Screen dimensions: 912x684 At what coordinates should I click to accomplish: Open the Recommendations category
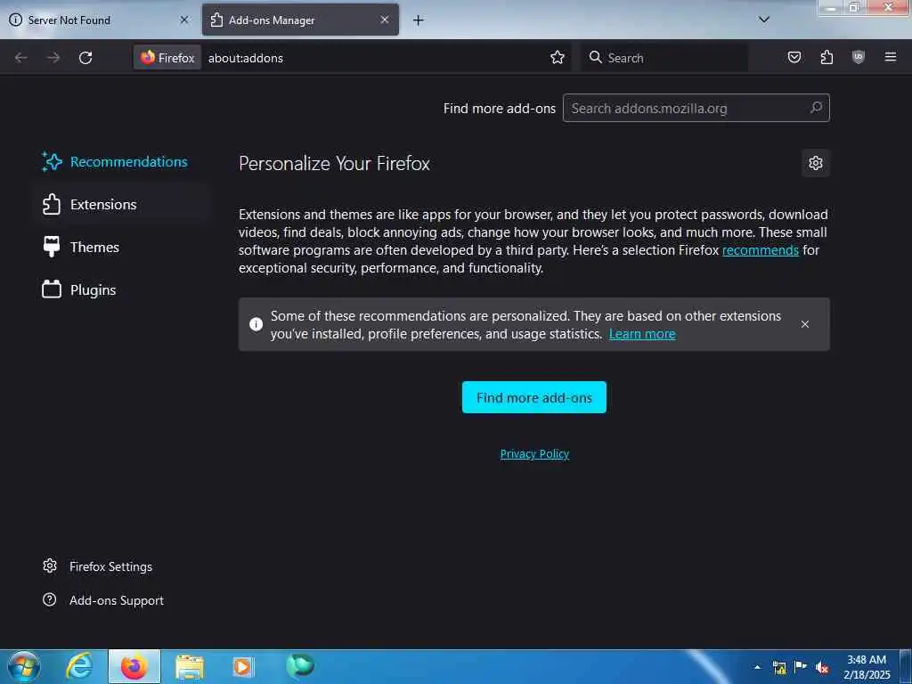[x=120, y=162]
